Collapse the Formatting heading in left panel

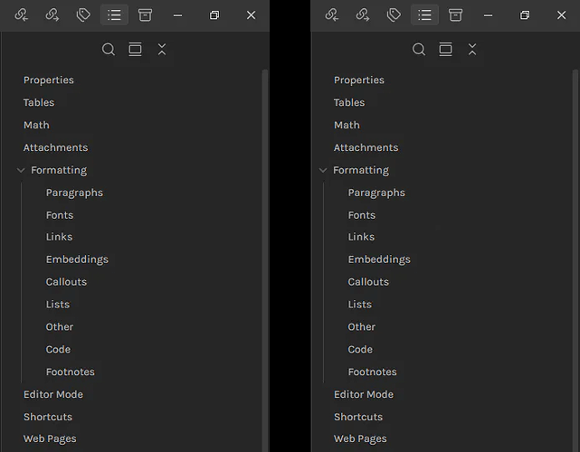(x=21, y=170)
